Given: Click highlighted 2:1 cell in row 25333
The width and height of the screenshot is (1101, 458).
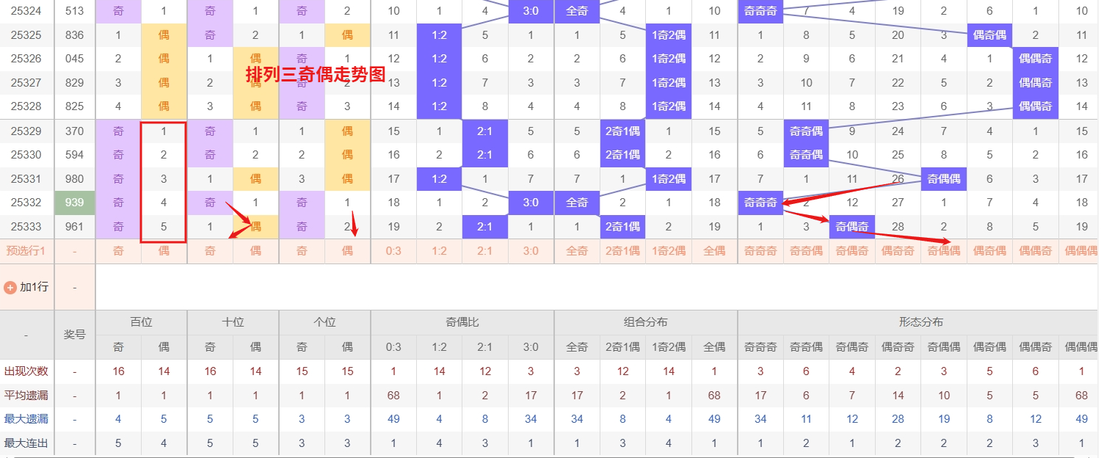Looking at the screenshot, I should point(485,227).
